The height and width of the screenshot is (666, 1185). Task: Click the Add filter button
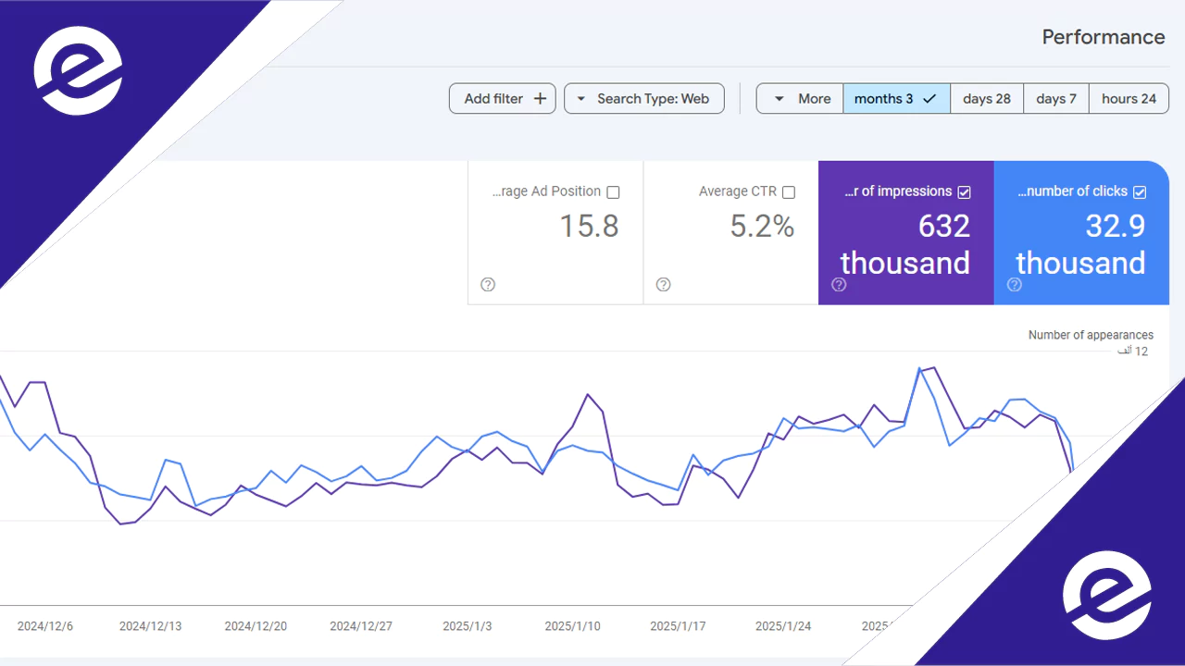click(502, 99)
